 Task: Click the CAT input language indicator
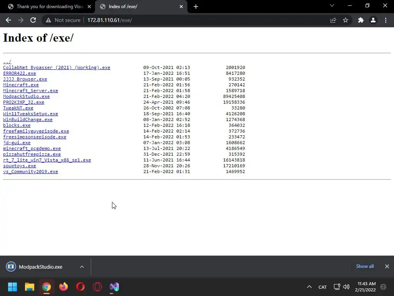tap(323, 287)
